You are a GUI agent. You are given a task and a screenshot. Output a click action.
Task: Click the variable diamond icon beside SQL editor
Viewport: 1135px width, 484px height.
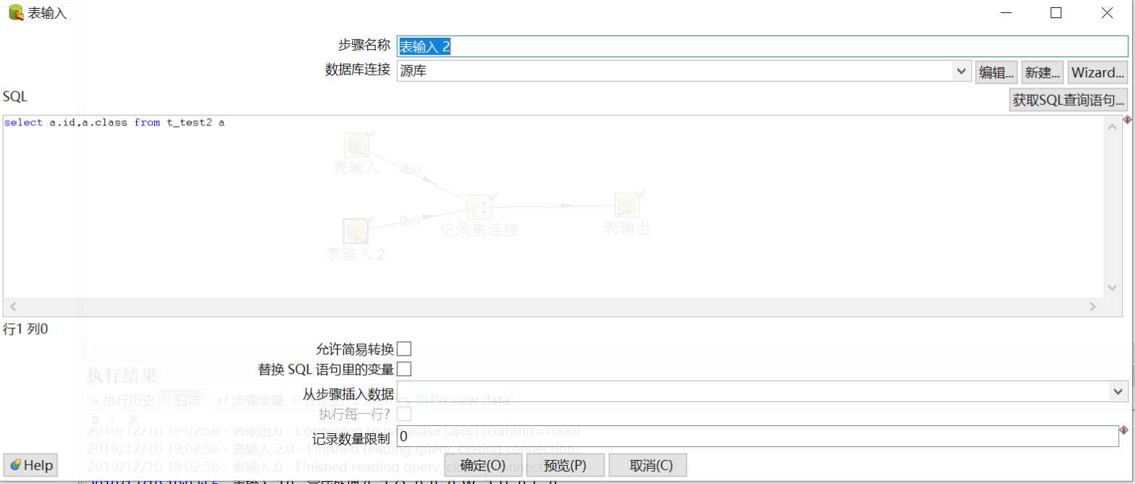pos(1128,120)
